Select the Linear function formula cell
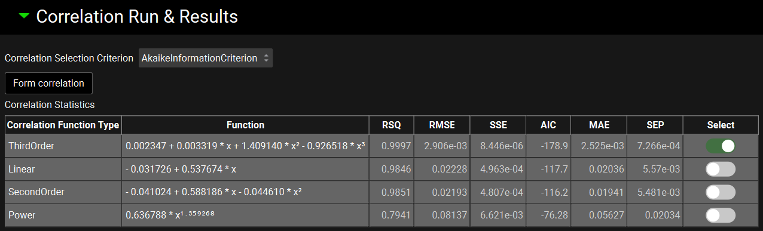Image resolution: width=763 pixels, height=231 pixels. 245,170
